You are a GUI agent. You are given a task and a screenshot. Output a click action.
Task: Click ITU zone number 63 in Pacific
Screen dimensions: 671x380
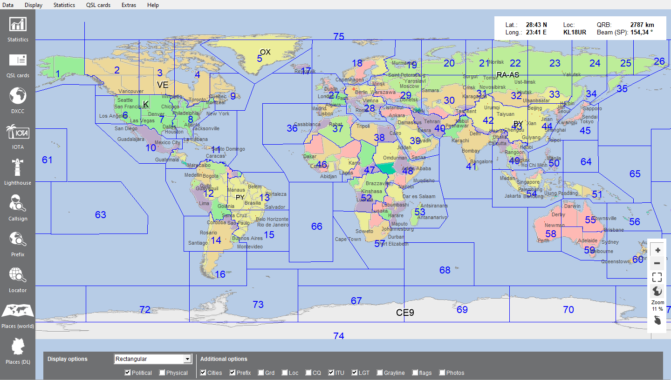[101, 215]
